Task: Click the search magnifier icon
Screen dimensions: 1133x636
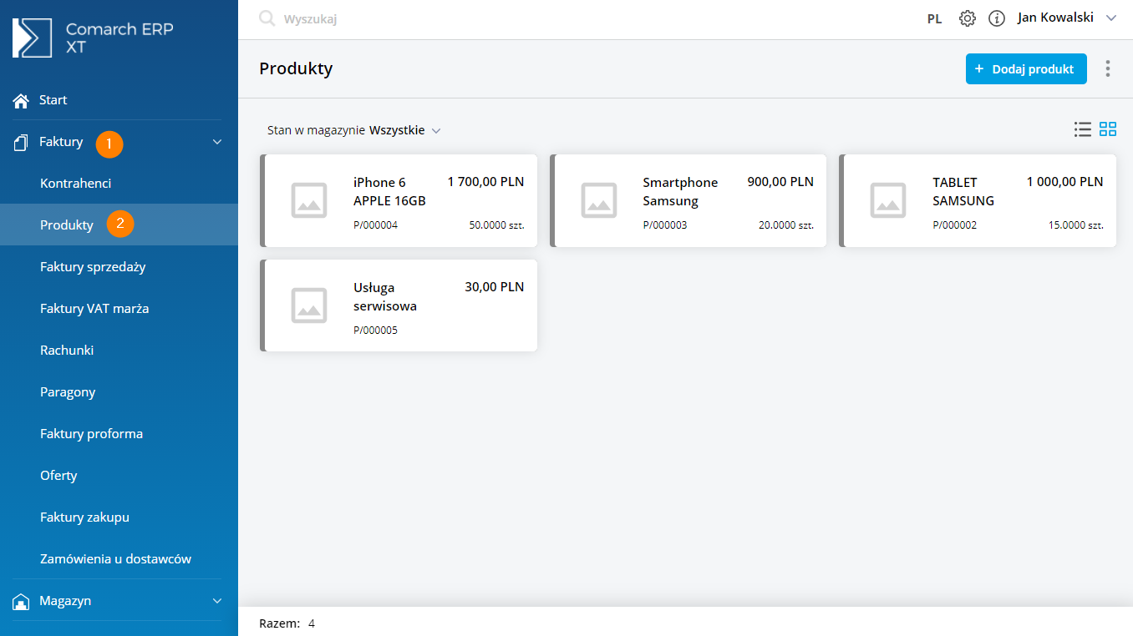Action: (267, 18)
